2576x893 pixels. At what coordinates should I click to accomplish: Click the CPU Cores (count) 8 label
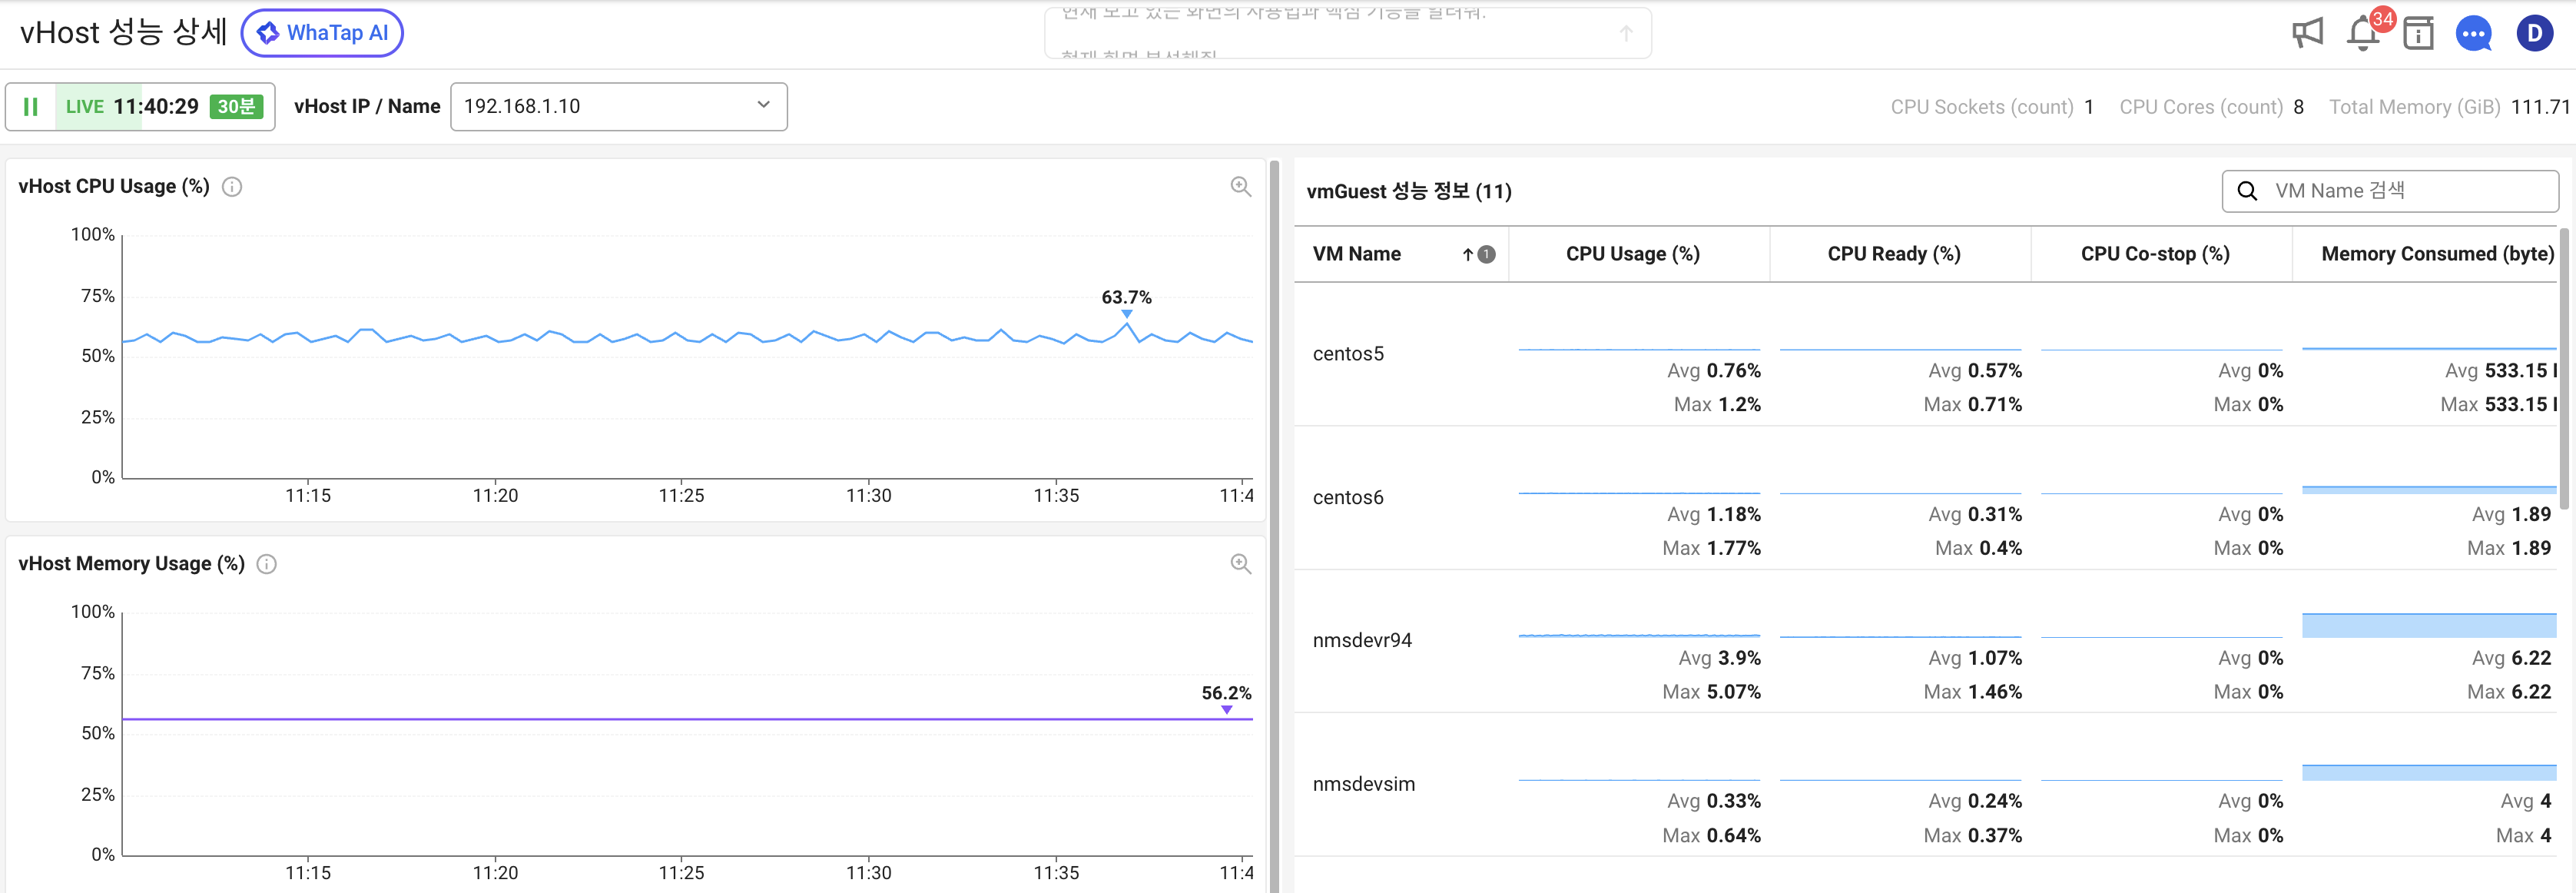click(2211, 107)
